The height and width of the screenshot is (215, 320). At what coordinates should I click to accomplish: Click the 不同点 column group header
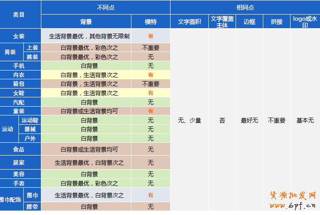coord(105,7)
